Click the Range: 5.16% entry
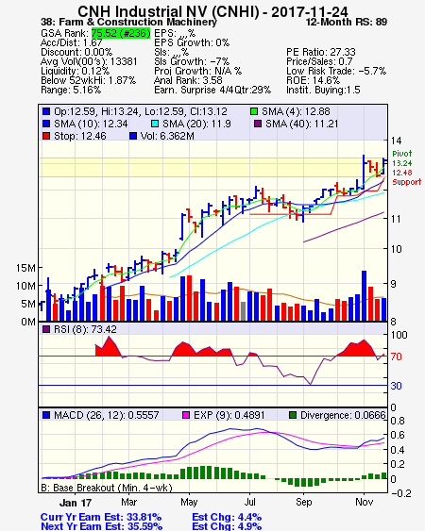 (71, 91)
